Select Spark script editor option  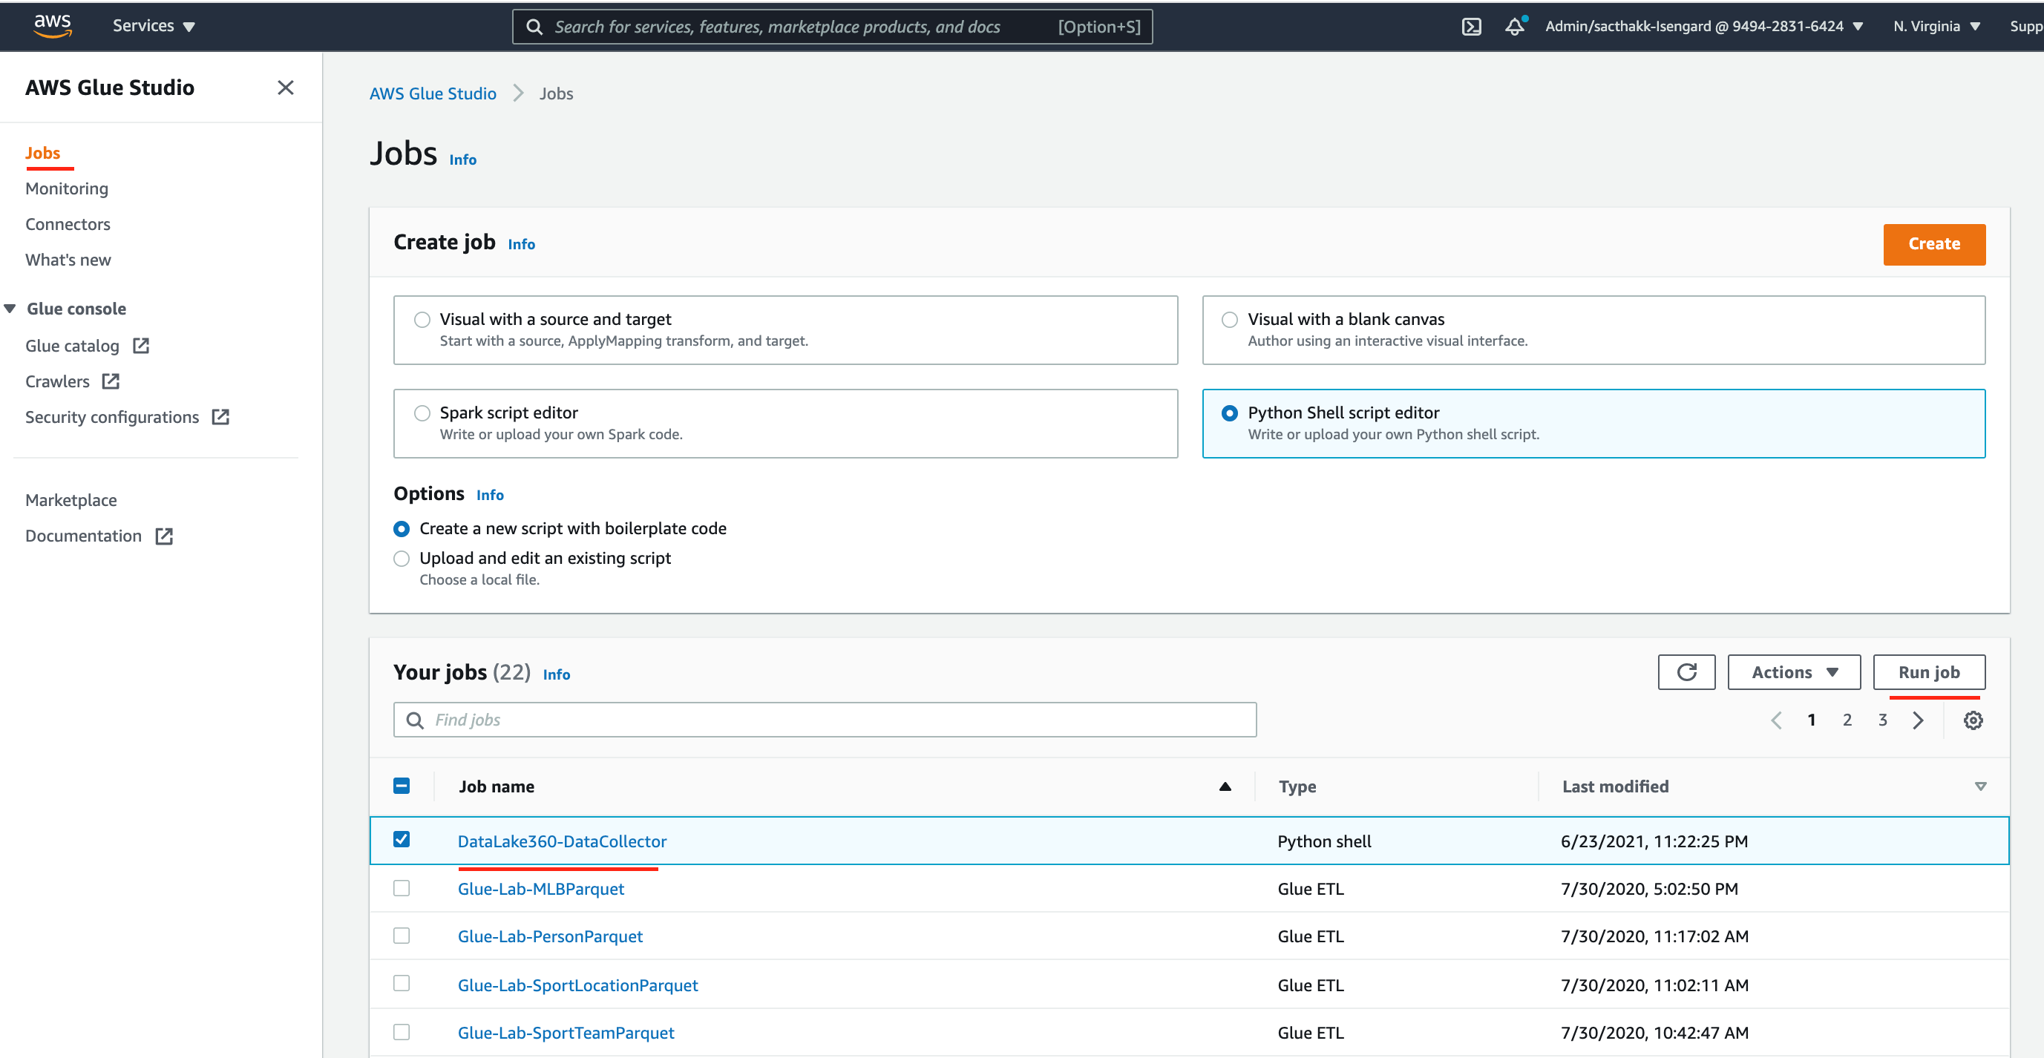[422, 413]
